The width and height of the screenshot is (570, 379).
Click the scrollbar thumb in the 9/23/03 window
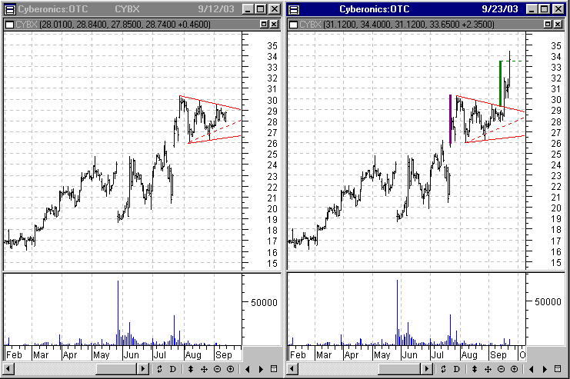point(400,369)
